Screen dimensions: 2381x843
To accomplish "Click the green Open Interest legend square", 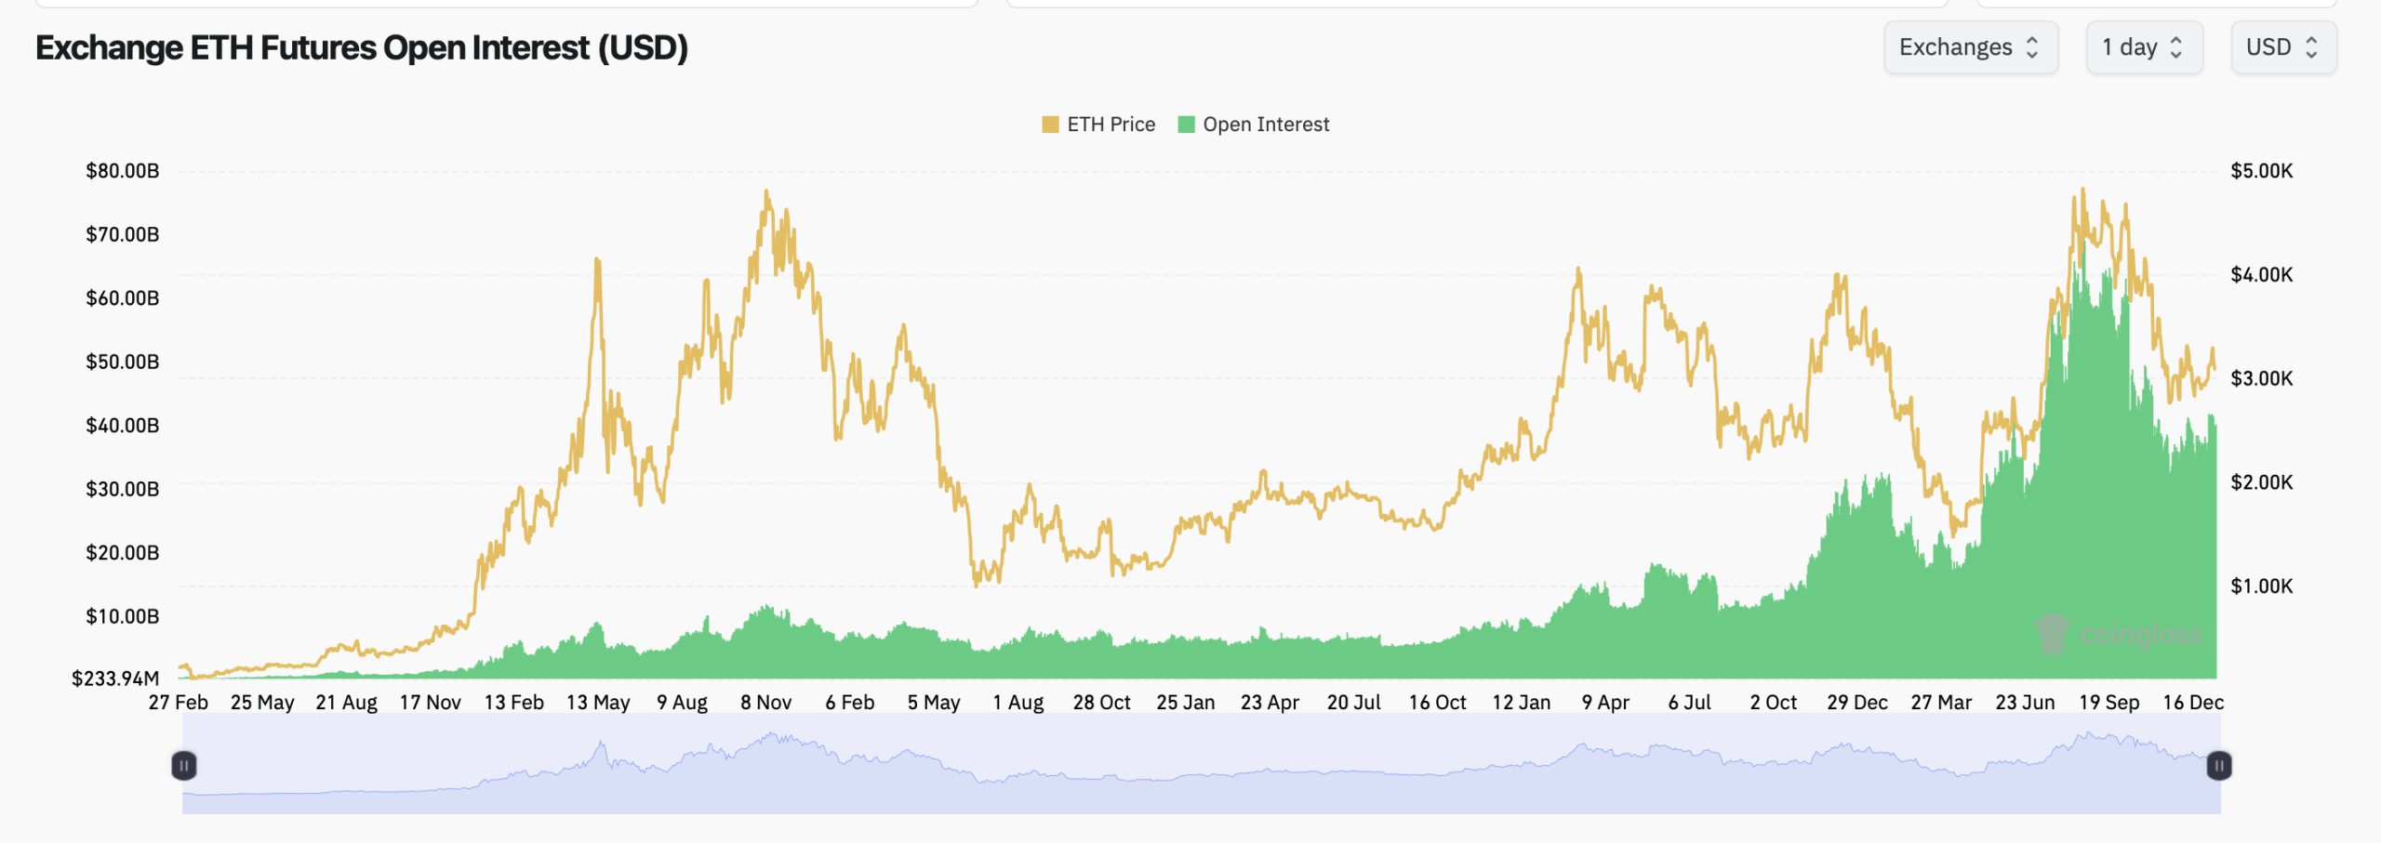I will click(1185, 124).
